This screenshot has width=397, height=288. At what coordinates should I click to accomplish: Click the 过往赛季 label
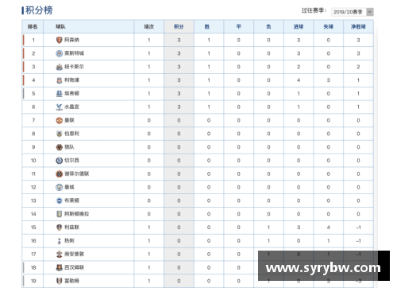[x=314, y=10]
